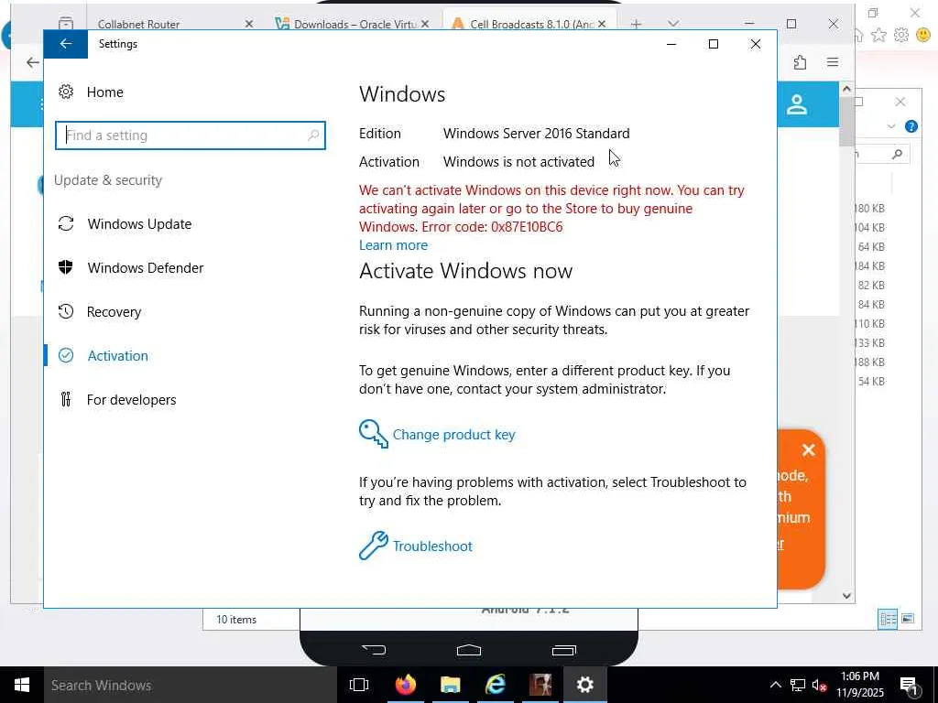The height and width of the screenshot is (703, 938).
Task: Click the Android emulator recents button
Action: pyautogui.click(x=563, y=650)
